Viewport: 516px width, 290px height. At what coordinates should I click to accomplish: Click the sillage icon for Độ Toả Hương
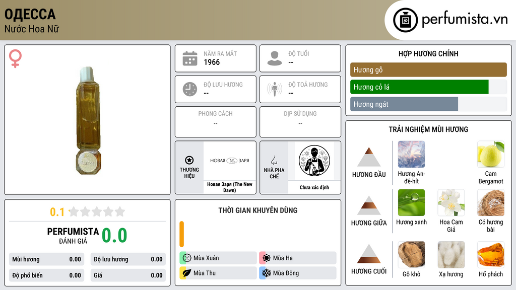(275, 89)
